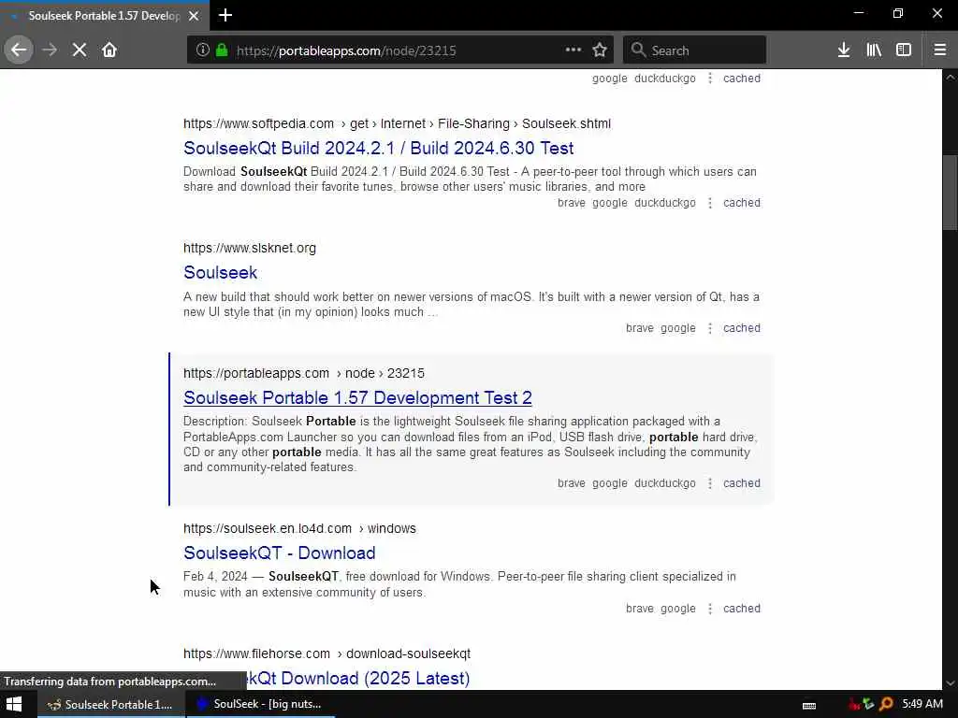Click cached link under Softpedia result

coord(742,203)
